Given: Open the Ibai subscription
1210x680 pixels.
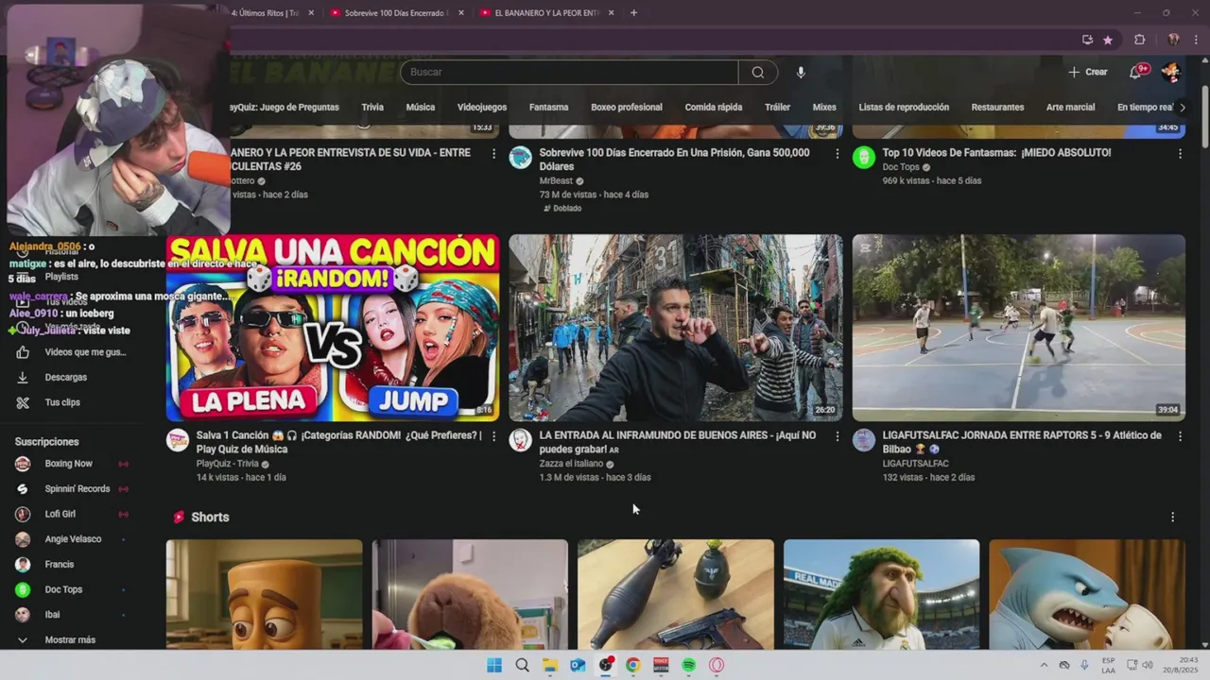Looking at the screenshot, I should (53, 615).
